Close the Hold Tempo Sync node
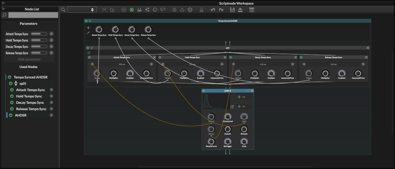The image size is (395, 169). [225, 57]
